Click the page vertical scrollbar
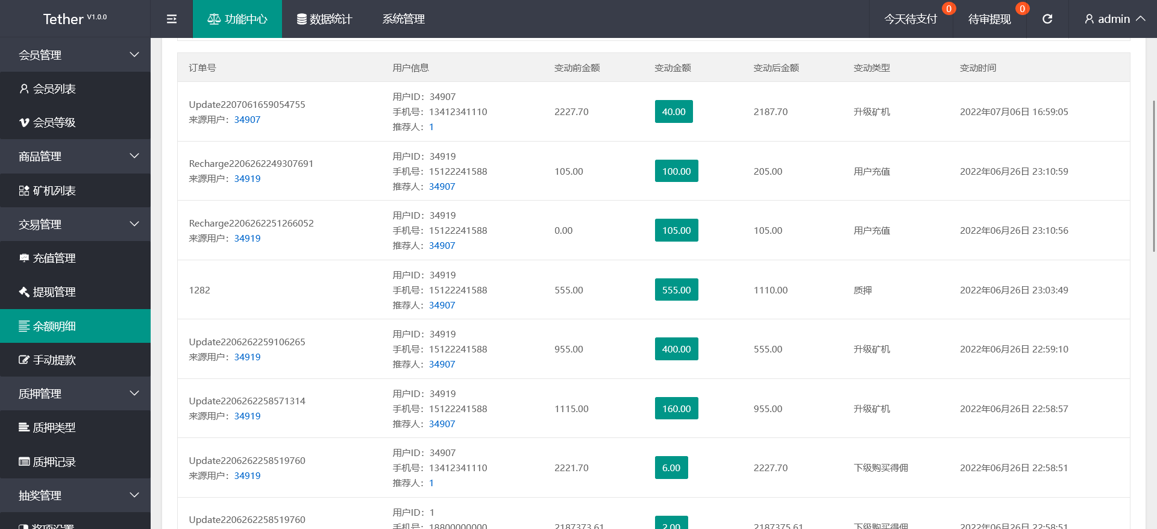Viewport: 1157px width, 529px height. point(1153,175)
